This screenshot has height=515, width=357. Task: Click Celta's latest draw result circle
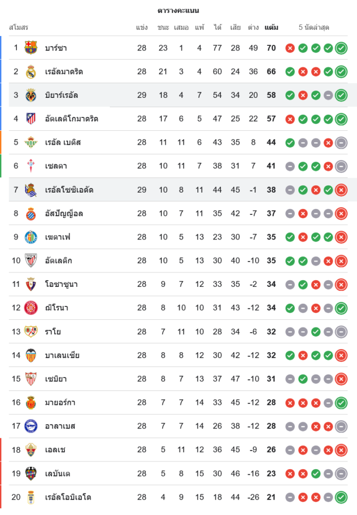pos(341,166)
